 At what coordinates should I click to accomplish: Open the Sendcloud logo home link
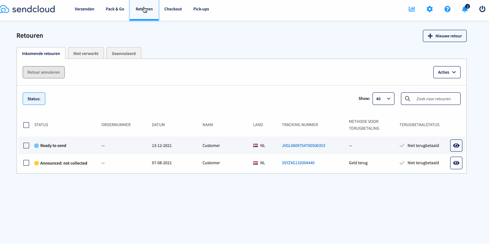[x=27, y=9]
